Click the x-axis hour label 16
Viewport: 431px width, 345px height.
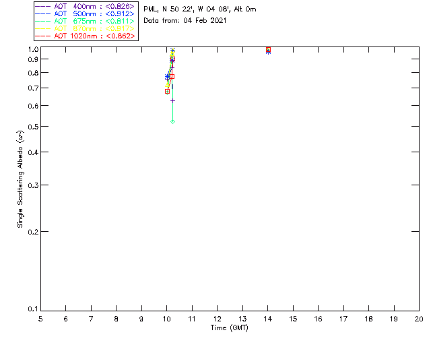click(319, 319)
